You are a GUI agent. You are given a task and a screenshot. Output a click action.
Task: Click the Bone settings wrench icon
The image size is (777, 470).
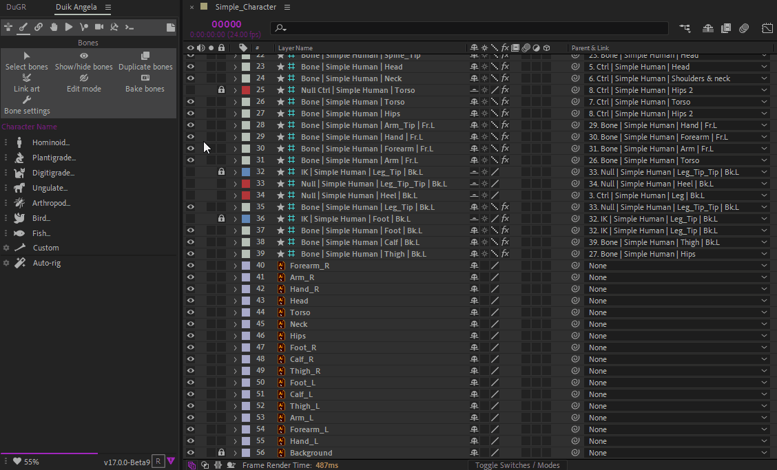tap(27, 100)
